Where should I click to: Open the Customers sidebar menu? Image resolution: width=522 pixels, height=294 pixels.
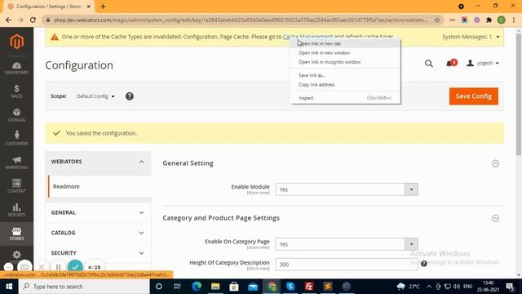pyautogui.click(x=16, y=138)
